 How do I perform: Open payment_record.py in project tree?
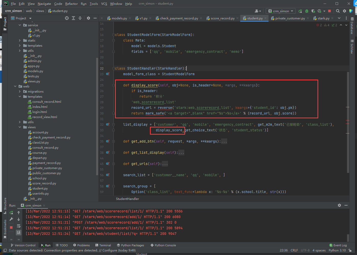[46, 163]
